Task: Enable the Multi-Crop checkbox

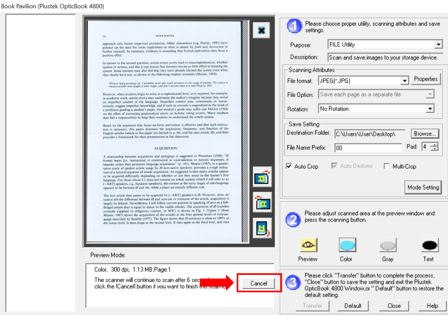Action: tap(387, 166)
